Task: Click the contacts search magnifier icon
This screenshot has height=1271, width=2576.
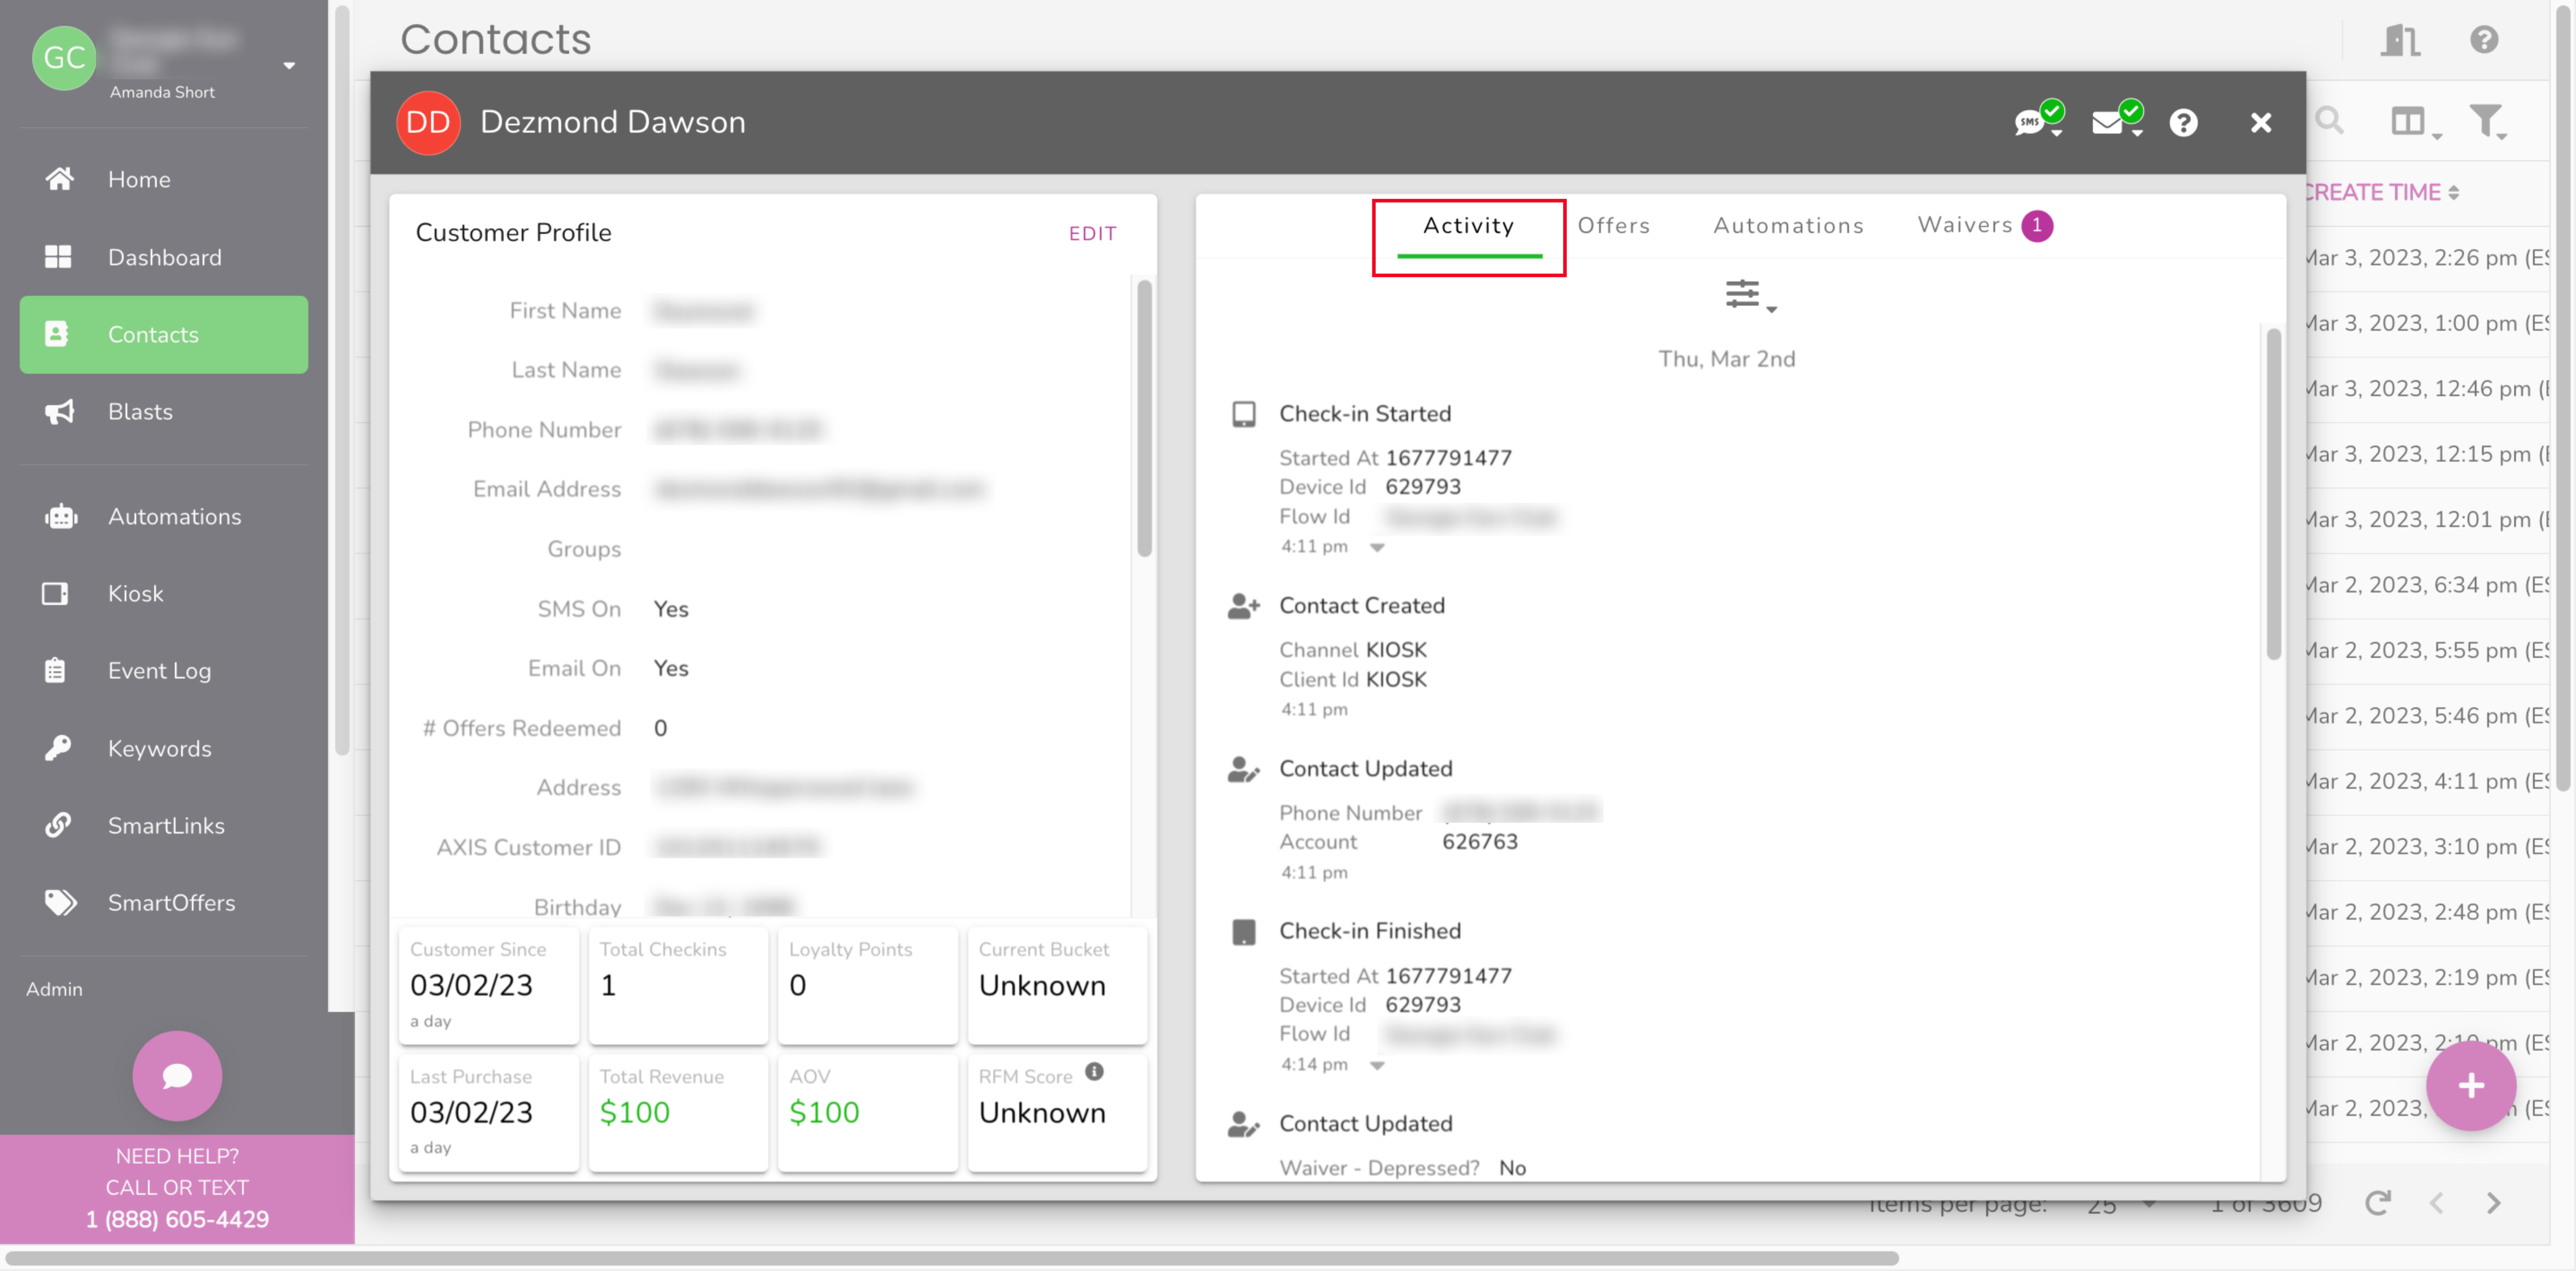Action: (x=2330, y=121)
